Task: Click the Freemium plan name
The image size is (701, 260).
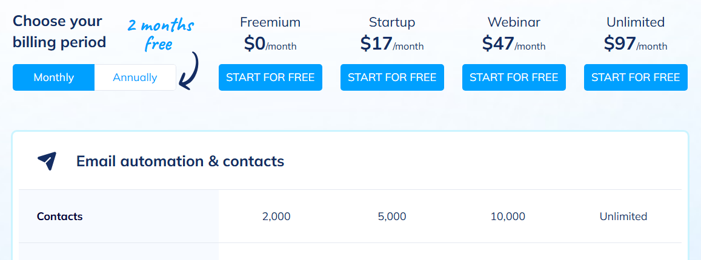Action: click(x=270, y=22)
